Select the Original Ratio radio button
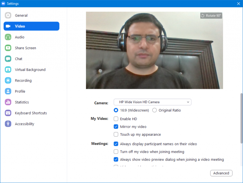The height and width of the screenshot is (183, 243). coord(154,110)
